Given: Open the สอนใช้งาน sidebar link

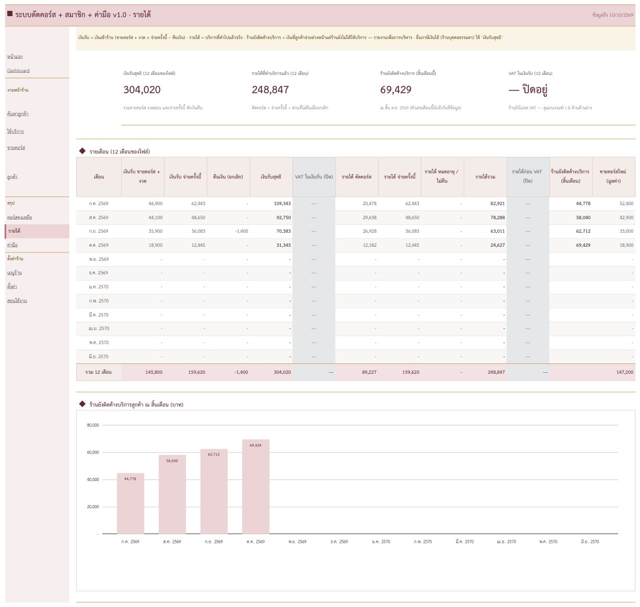Looking at the screenshot, I should [x=17, y=301].
